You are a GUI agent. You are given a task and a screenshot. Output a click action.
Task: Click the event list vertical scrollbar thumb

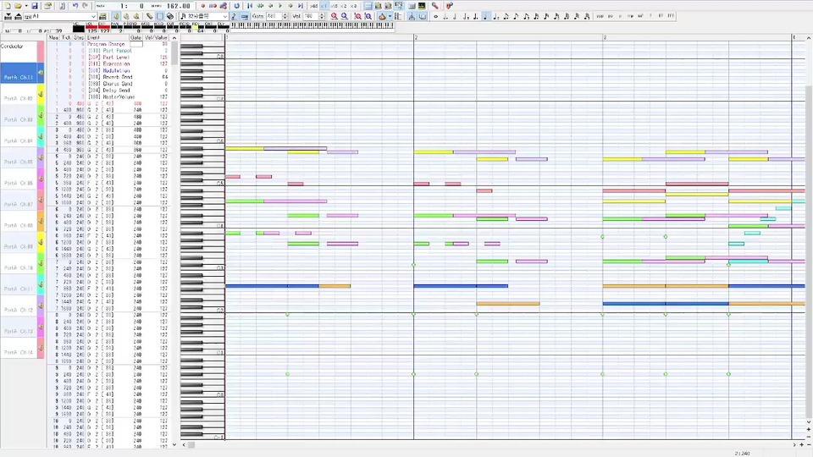tap(174, 53)
